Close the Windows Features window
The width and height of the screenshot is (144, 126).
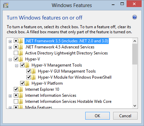point(134,4)
